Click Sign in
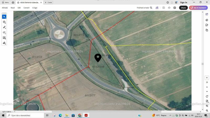 click(x=183, y=2)
